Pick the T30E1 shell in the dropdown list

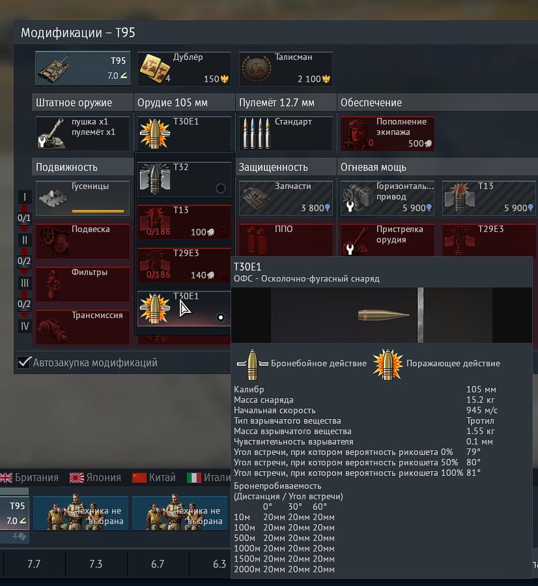pos(184,308)
